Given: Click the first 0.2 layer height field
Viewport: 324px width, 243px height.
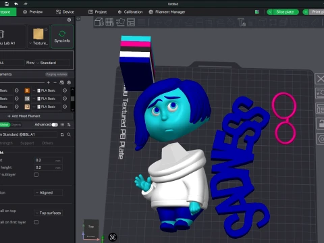Looking at the screenshot, I should coord(48,160).
